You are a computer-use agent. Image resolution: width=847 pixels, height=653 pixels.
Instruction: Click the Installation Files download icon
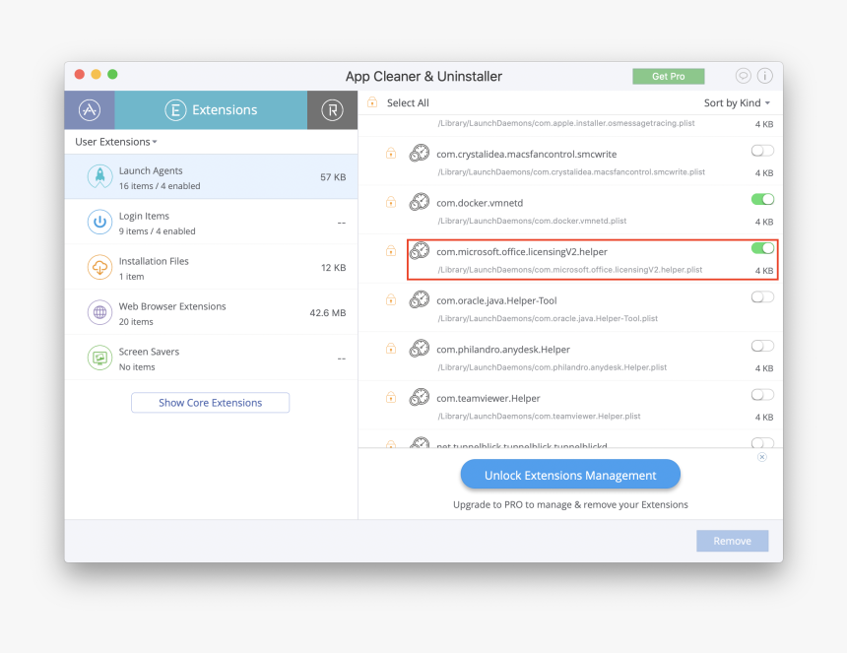click(99, 267)
